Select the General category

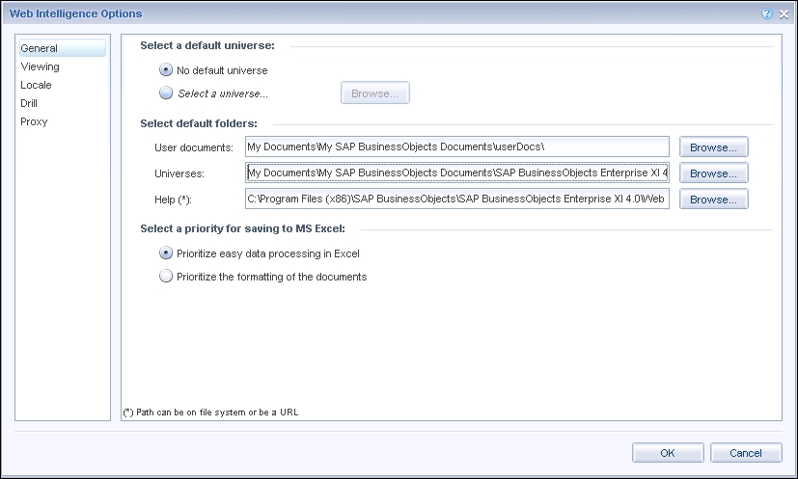(x=63, y=48)
